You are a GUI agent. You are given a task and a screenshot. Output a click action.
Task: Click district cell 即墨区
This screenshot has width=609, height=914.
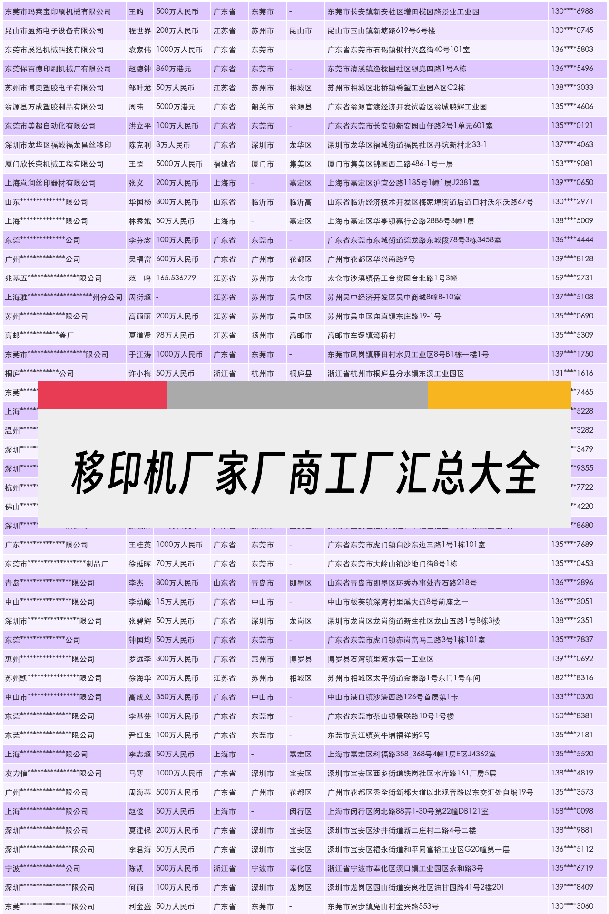pyautogui.click(x=301, y=583)
